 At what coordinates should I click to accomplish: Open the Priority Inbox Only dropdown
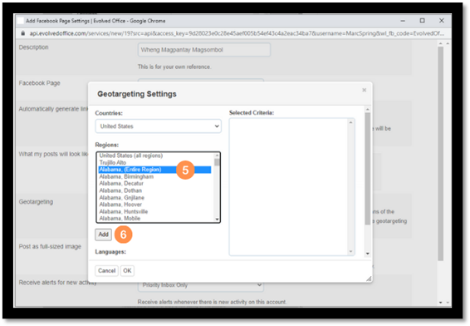point(201,285)
